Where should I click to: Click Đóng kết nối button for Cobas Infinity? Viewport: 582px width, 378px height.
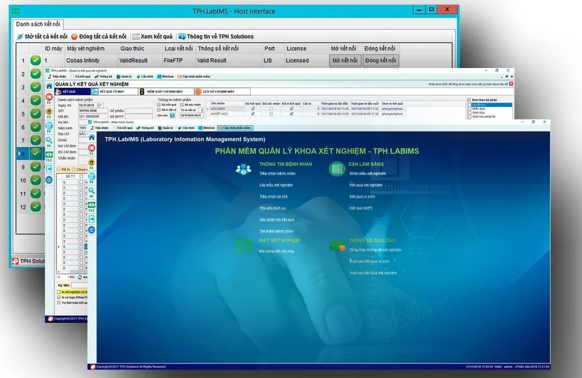tap(381, 60)
